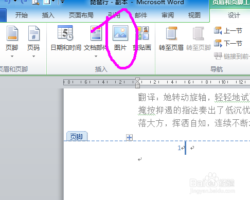Click the page number 1 in footer
Screen dimensions: 250x200
(180, 148)
